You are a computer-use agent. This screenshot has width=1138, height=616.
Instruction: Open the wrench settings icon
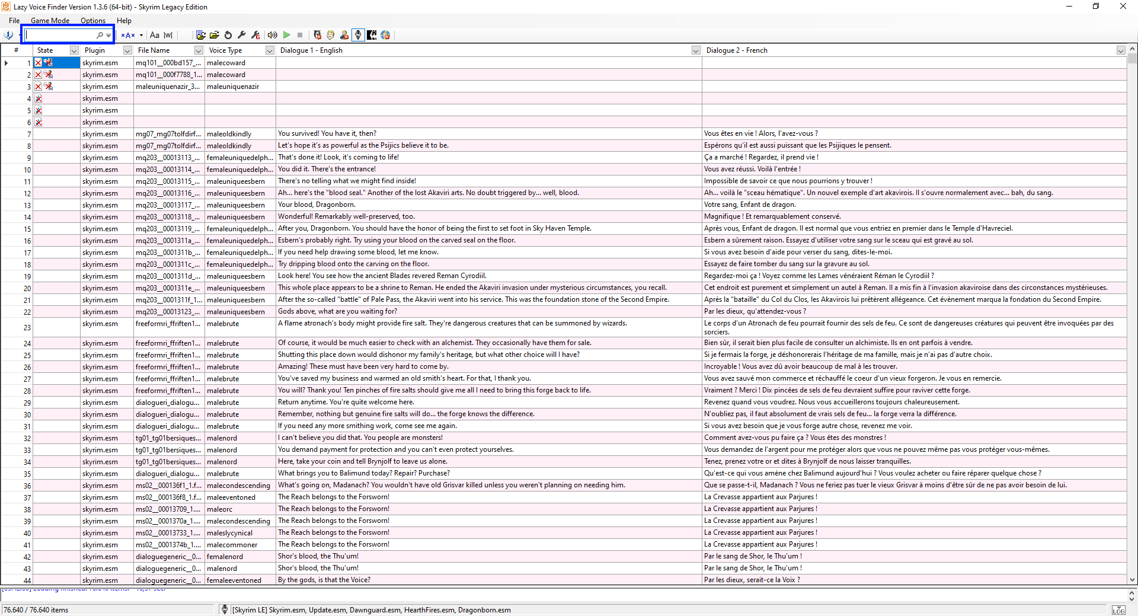(242, 35)
